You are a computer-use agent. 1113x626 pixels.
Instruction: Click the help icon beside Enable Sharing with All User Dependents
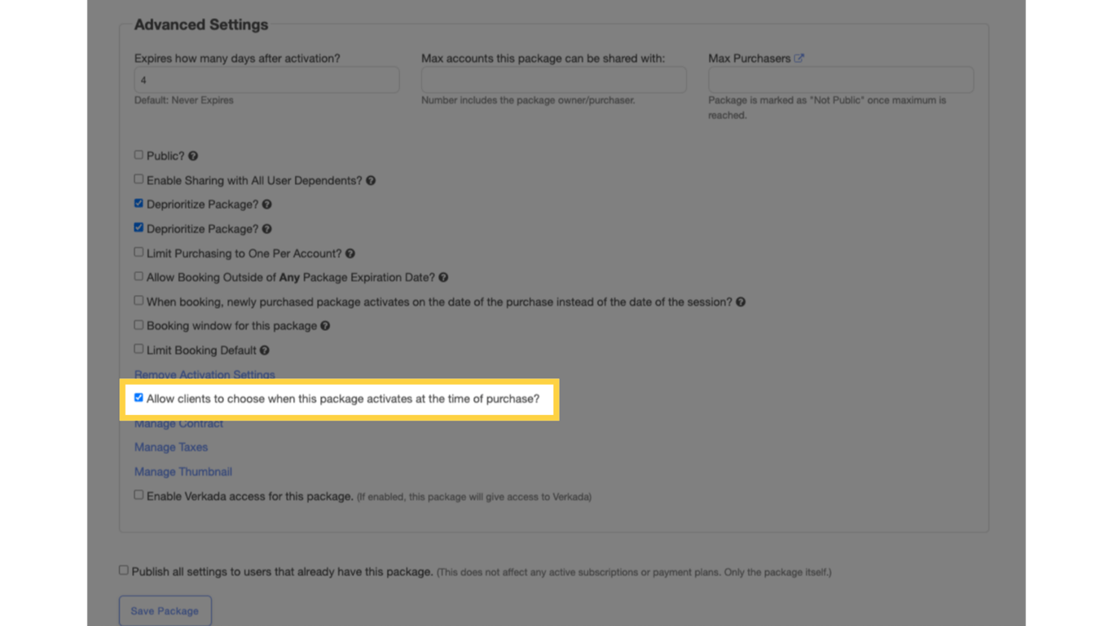coord(371,180)
